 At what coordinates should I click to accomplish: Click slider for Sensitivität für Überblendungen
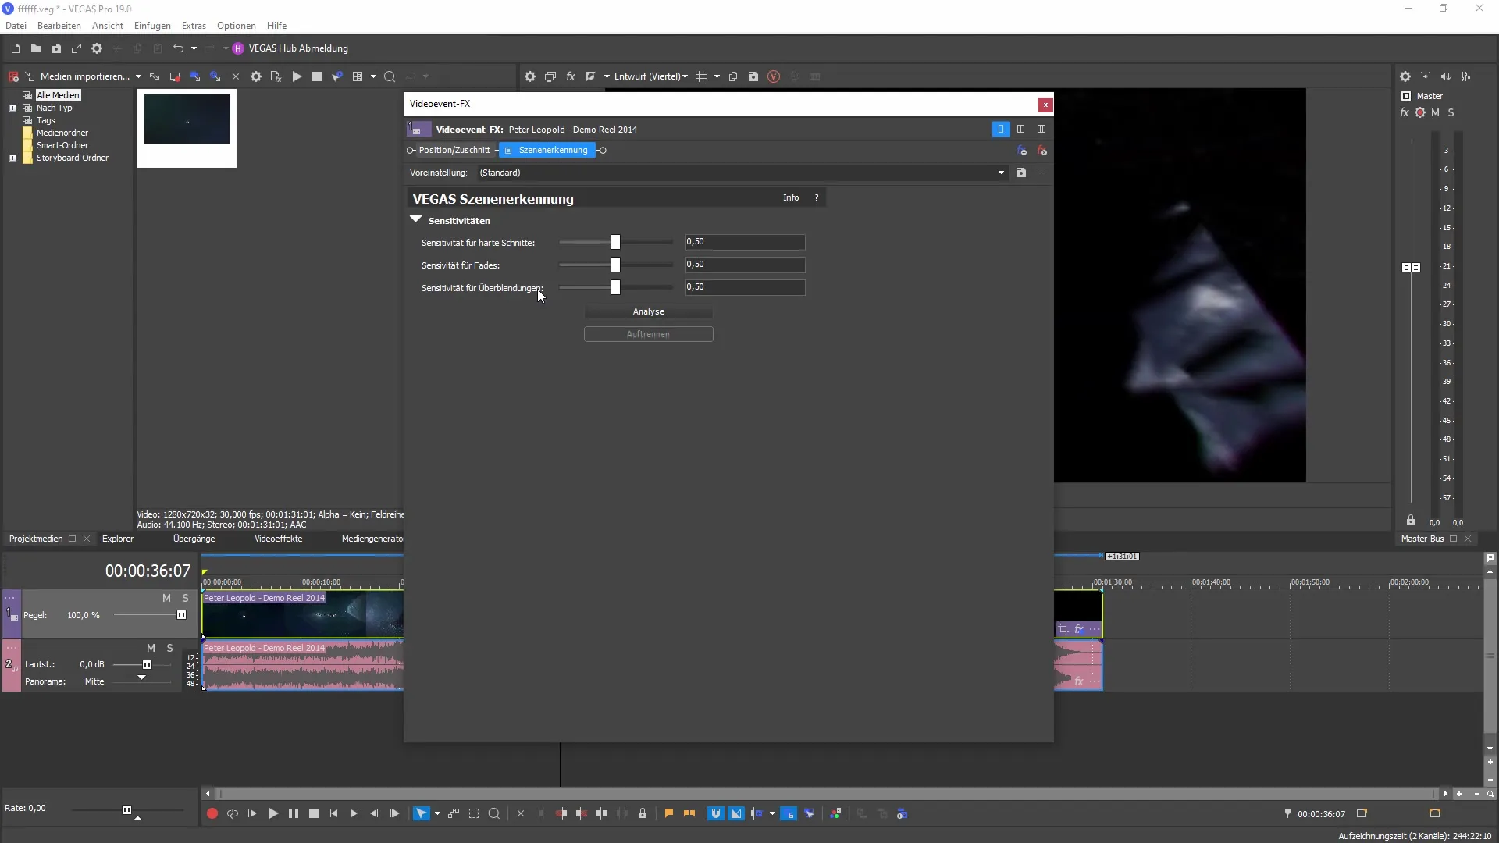pyautogui.click(x=615, y=287)
